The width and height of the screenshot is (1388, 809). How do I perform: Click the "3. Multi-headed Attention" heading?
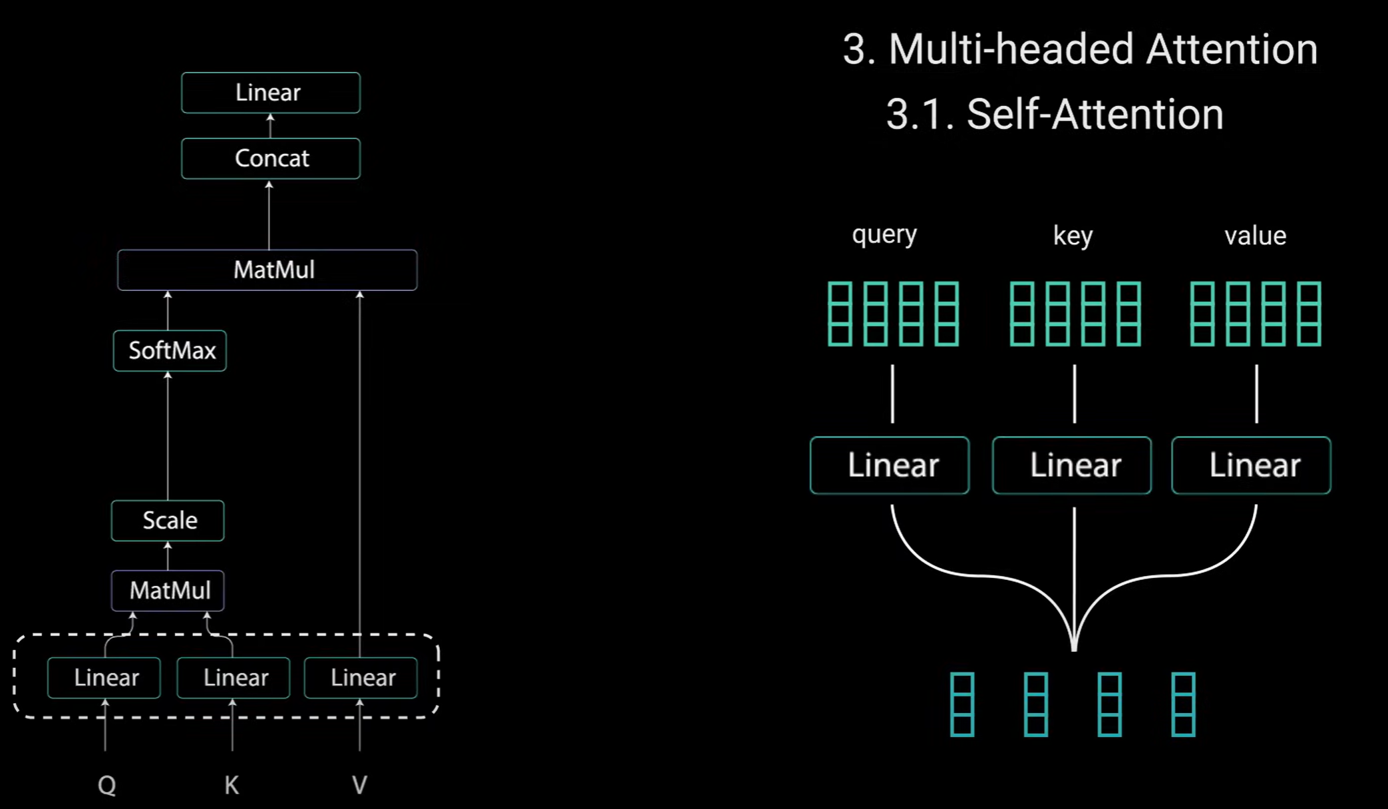[x=1079, y=50]
